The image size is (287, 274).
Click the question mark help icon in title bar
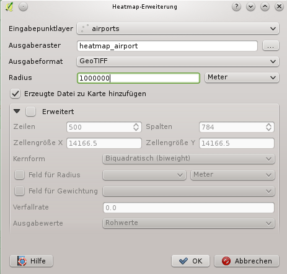236,7
